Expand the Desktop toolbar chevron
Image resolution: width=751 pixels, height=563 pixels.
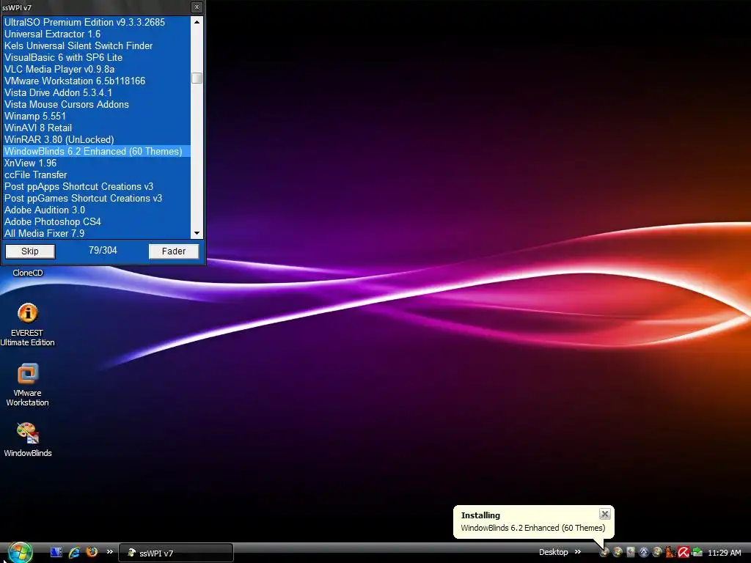[578, 551]
